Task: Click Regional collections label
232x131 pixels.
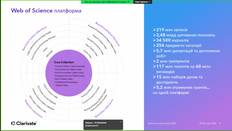Action: click(33, 109)
